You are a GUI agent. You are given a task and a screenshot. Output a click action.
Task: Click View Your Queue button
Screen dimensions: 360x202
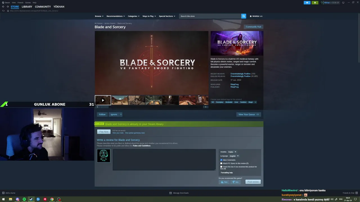point(249,114)
